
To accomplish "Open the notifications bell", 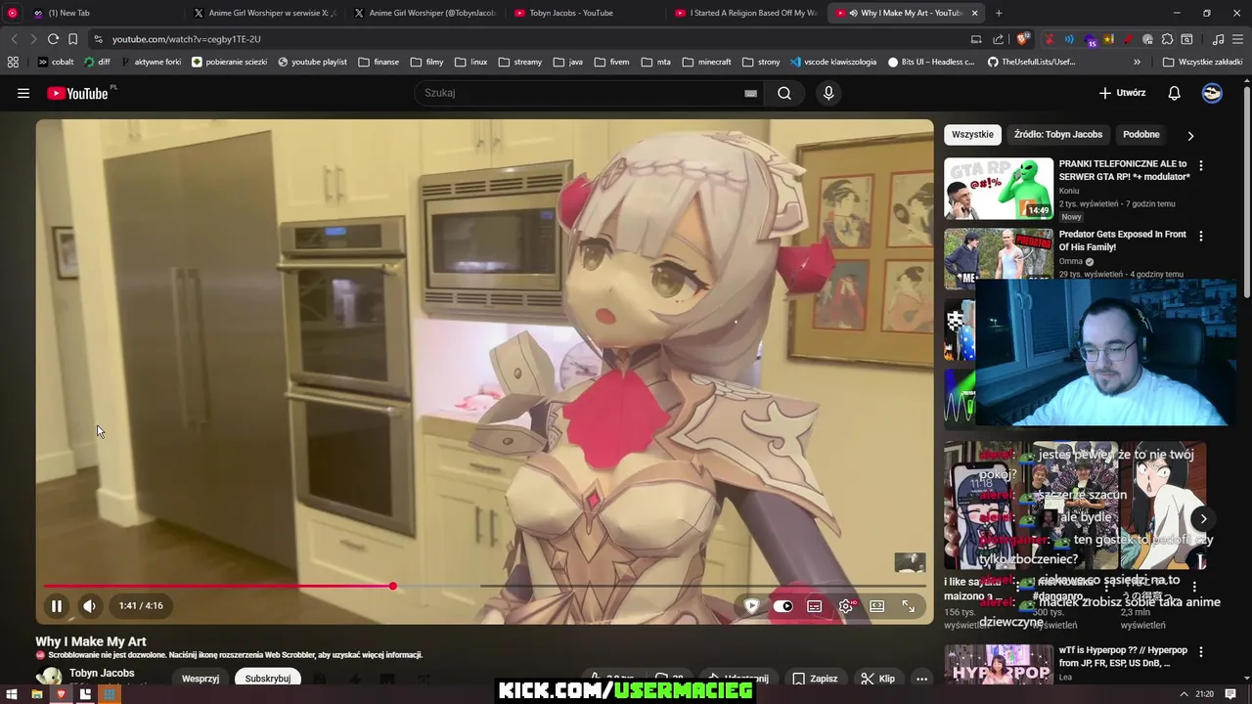I will 1175,93.
